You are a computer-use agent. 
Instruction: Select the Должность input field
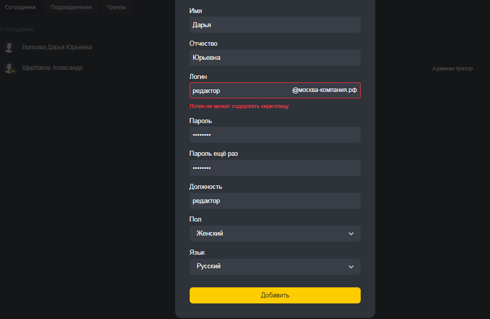coord(275,201)
